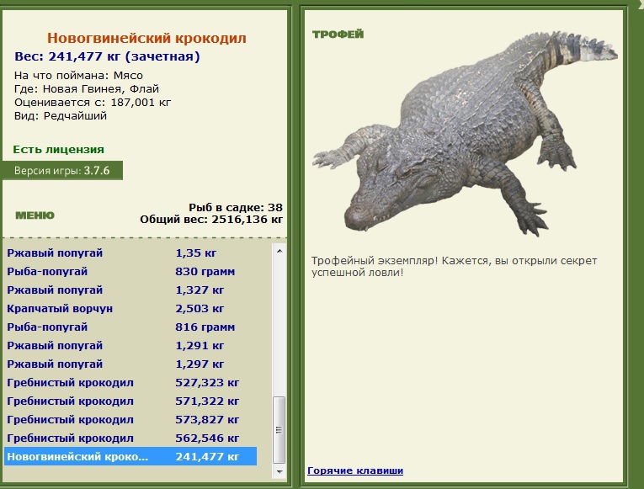Click the ТРОФЕЙ heading

click(x=338, y=34)
